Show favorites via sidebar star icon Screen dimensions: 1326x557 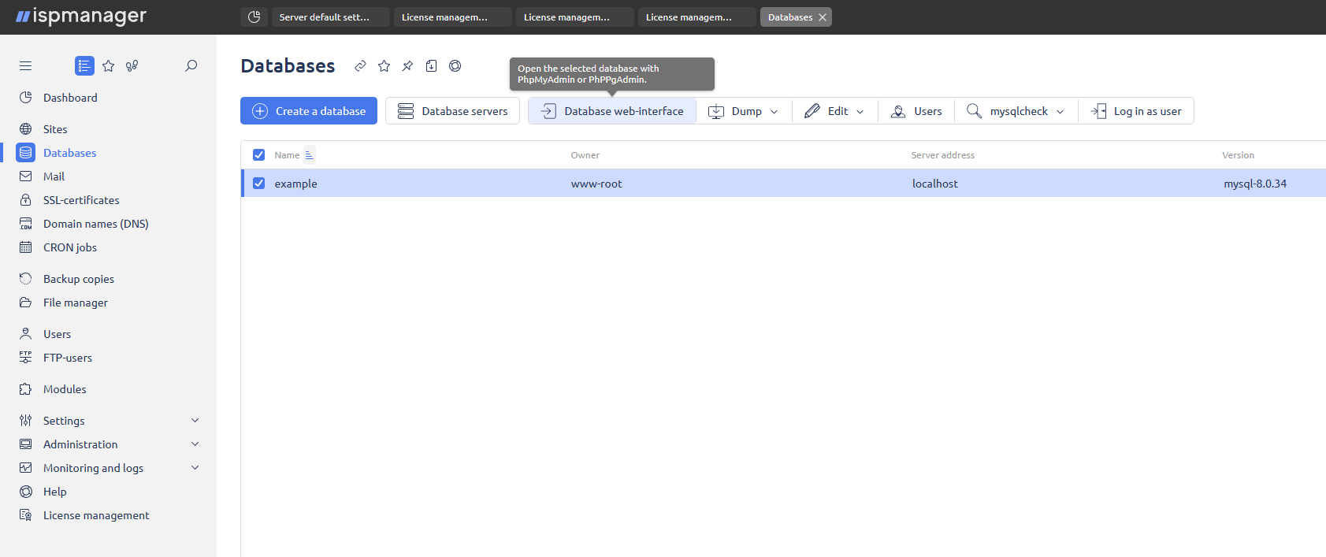pyautogui.click(x=109, y=66)
